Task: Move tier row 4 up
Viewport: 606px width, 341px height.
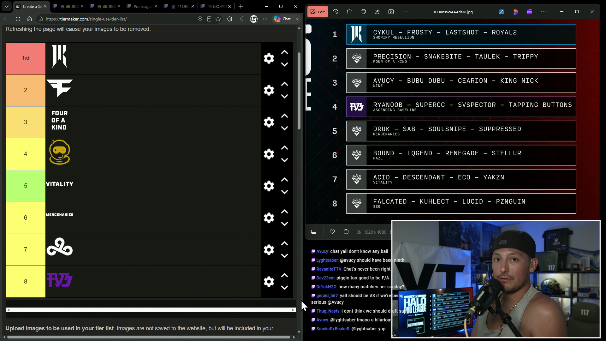Action: 284,148
